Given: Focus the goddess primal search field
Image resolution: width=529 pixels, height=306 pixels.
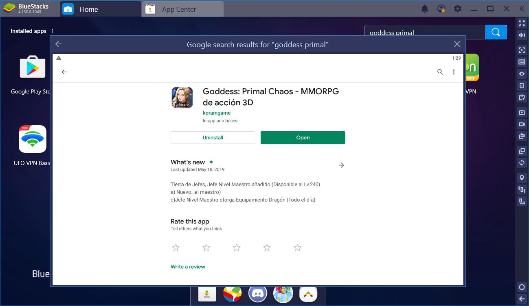Looking at the screenshot, I should tap(425, 32).
